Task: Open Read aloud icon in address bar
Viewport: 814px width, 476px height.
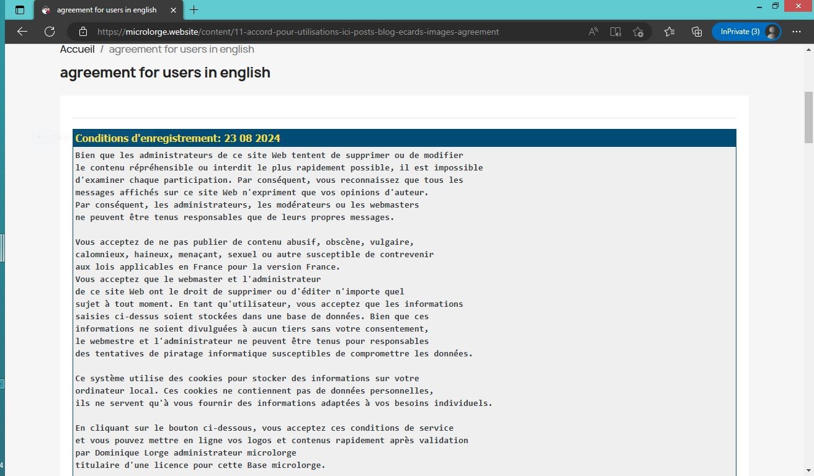Action: pyautogui.click(x=593, y=32)
